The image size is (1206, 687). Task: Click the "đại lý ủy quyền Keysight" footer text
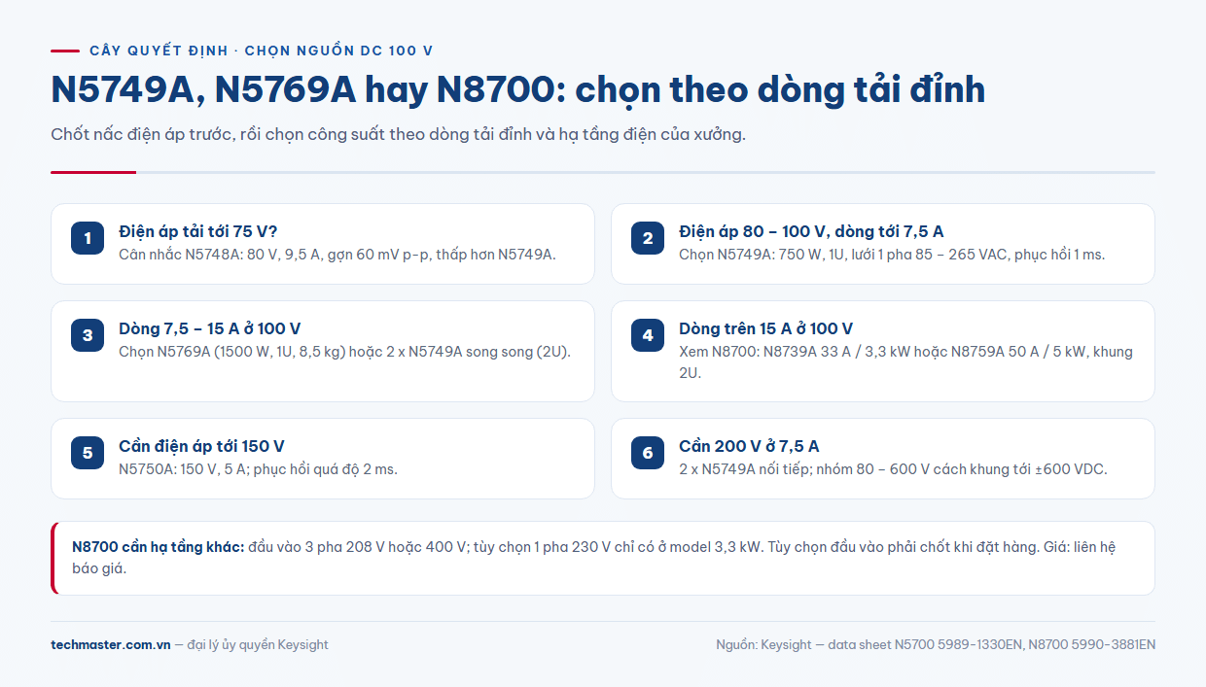(258, 644)
